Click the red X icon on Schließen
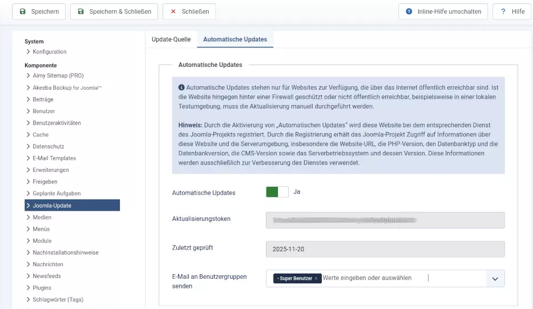The height and width of the screenshot is (309, 533). pyautogui.click(x=173, y=11)
